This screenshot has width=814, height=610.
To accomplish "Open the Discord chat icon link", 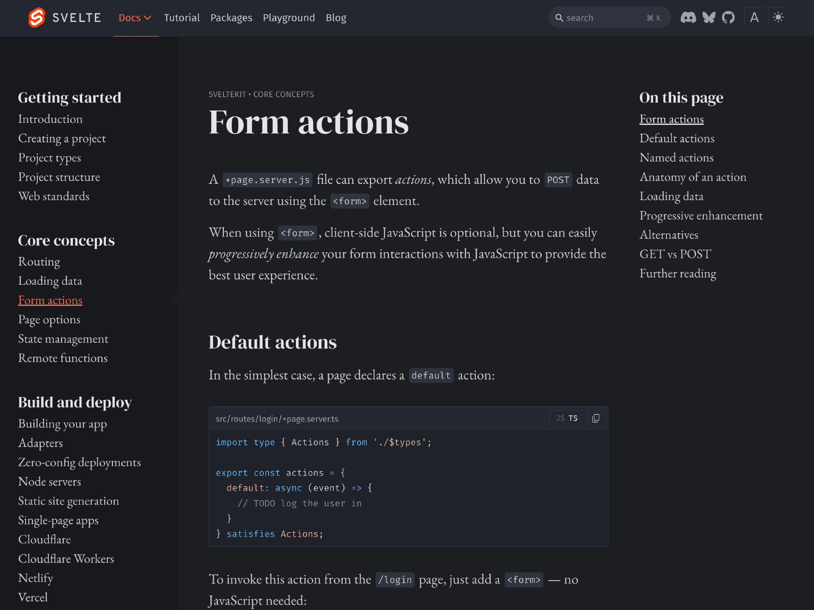I will pyautogui.click(x=688, y=17).
